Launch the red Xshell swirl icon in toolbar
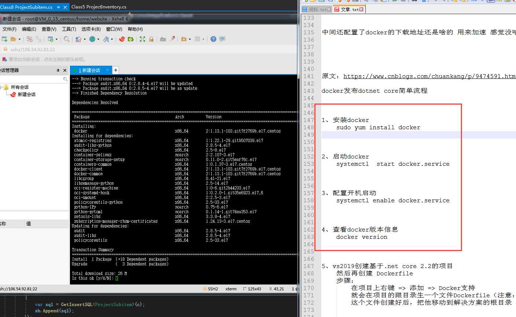The height and width of the screenshot is (317, 516). point(122,39)
